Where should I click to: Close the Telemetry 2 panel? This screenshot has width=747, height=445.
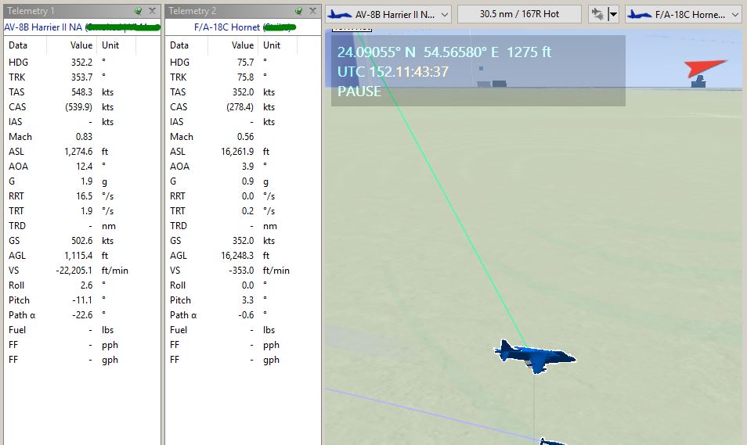[312, 10]
